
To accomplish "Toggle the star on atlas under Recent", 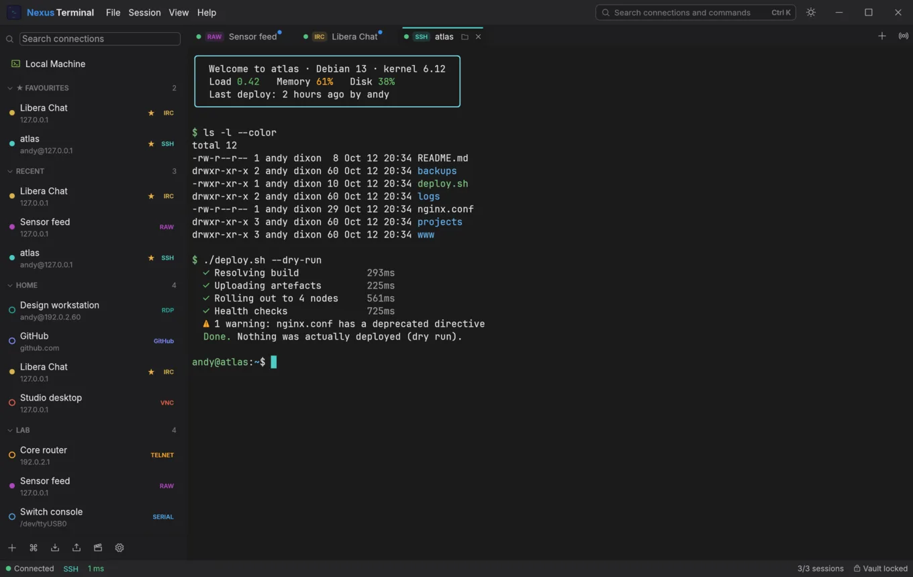I will tap(151, 258).
